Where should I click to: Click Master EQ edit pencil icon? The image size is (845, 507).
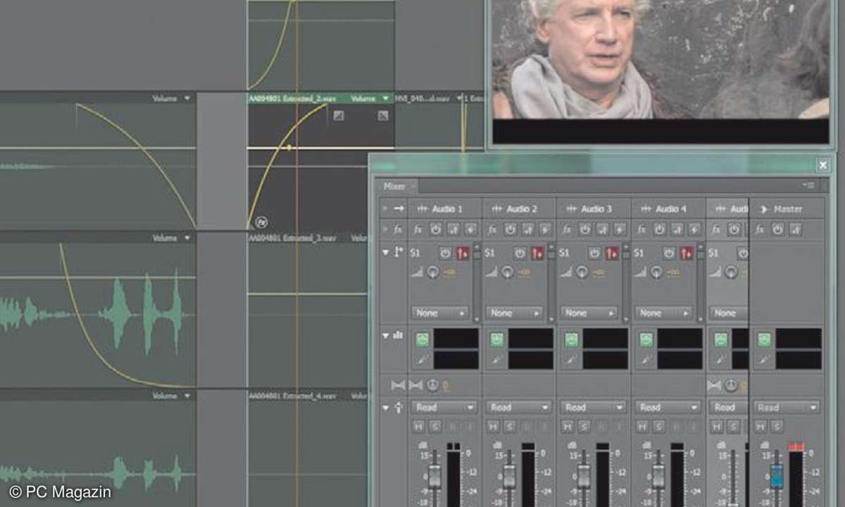pos(764,360)
